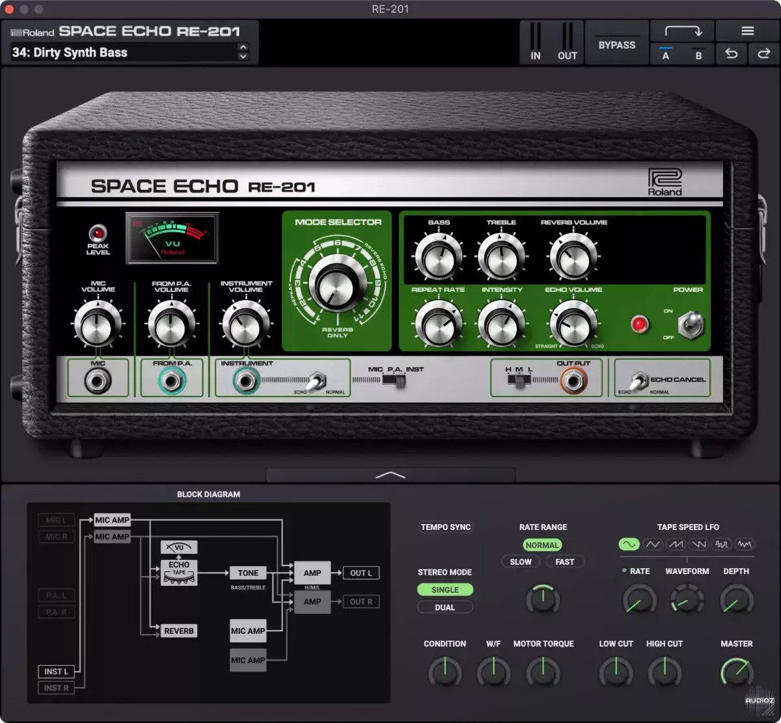This screenshot has height=723, width=781.
Task: Collapse the hardware panel with the chevron
Action: click(x=390, y=475)
